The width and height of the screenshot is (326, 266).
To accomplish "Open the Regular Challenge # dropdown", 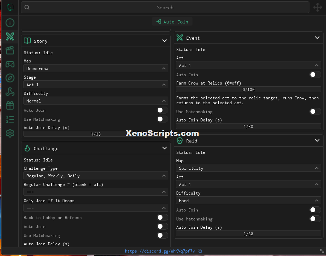I will click(96, 192).
